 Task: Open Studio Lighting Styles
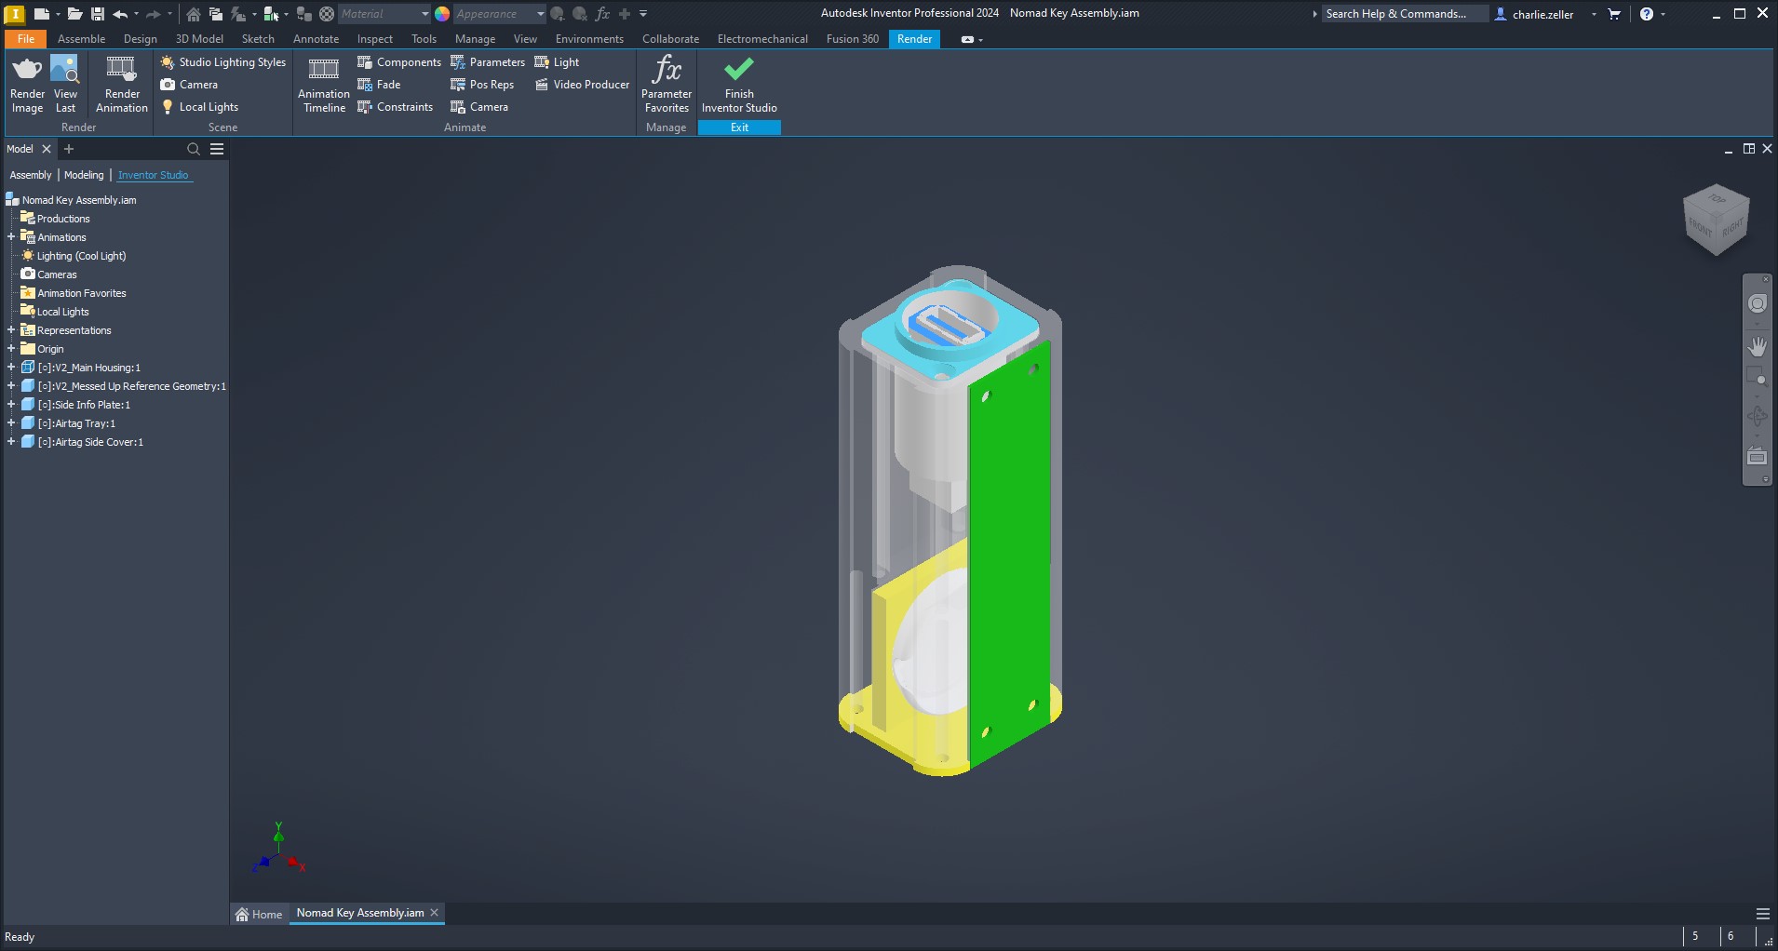click(x=222, y=62)
